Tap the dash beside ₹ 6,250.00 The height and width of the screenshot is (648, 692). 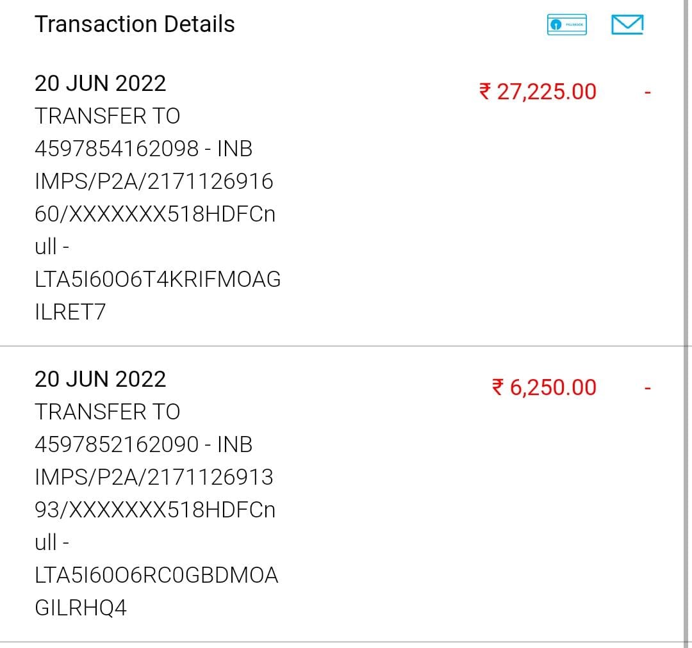click(x=648, y=389)
